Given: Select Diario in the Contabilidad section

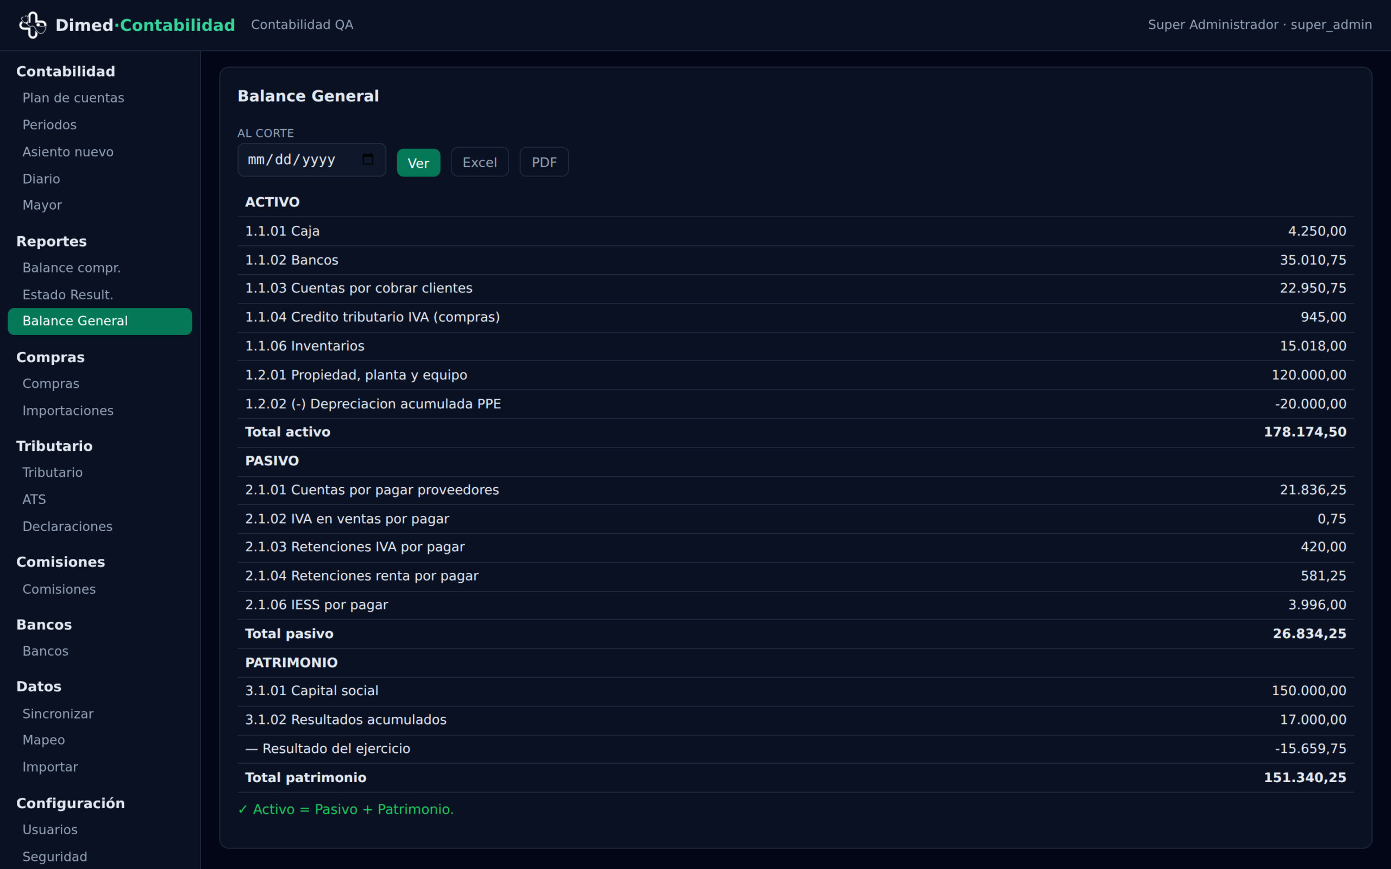Looking at the screenshot, I should coord(41,179).
